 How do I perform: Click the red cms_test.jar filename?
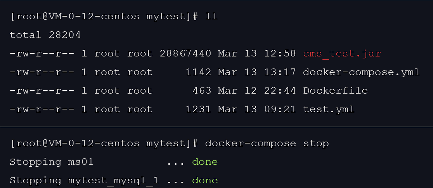click(x=341, y=53)
